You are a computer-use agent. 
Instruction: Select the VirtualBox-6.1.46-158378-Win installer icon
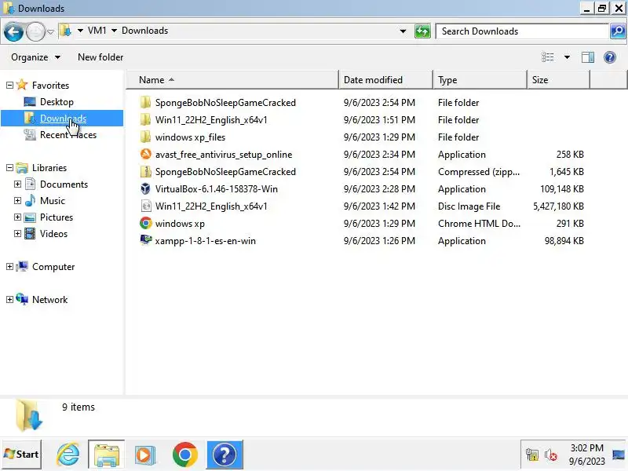pyautogui.click(x=146, y=188)
